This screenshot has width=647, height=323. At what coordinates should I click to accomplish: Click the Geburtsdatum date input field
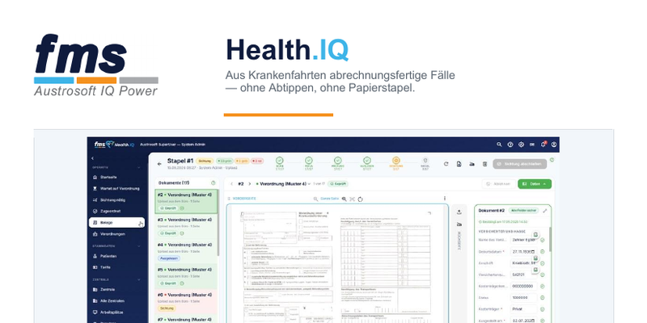(523, 252)
